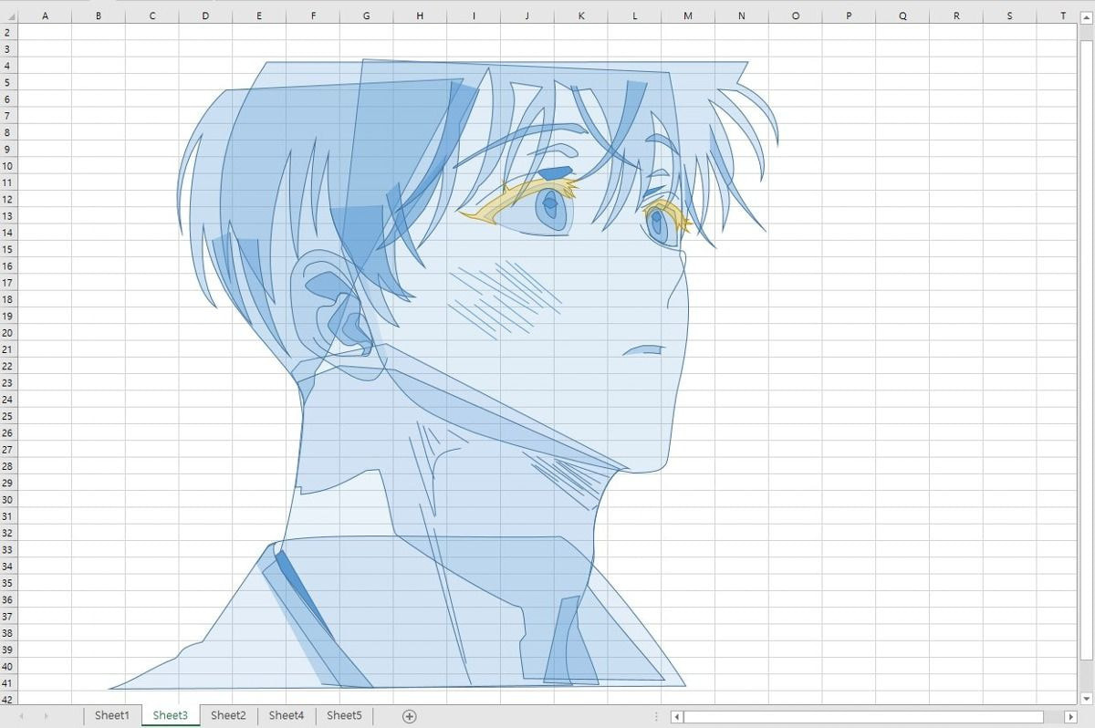Select row 10 header
Screen dimensions: 1095x728
(x=8, y=165)
